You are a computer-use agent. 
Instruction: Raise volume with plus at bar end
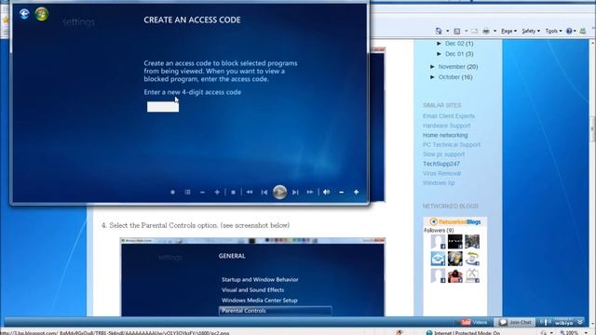tap(356, 193)
